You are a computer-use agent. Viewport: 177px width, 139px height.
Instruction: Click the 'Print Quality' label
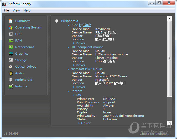86,116
